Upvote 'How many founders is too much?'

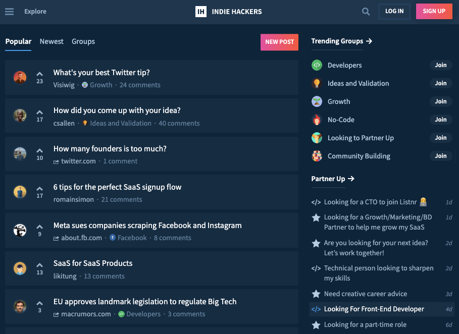point(39,151)
